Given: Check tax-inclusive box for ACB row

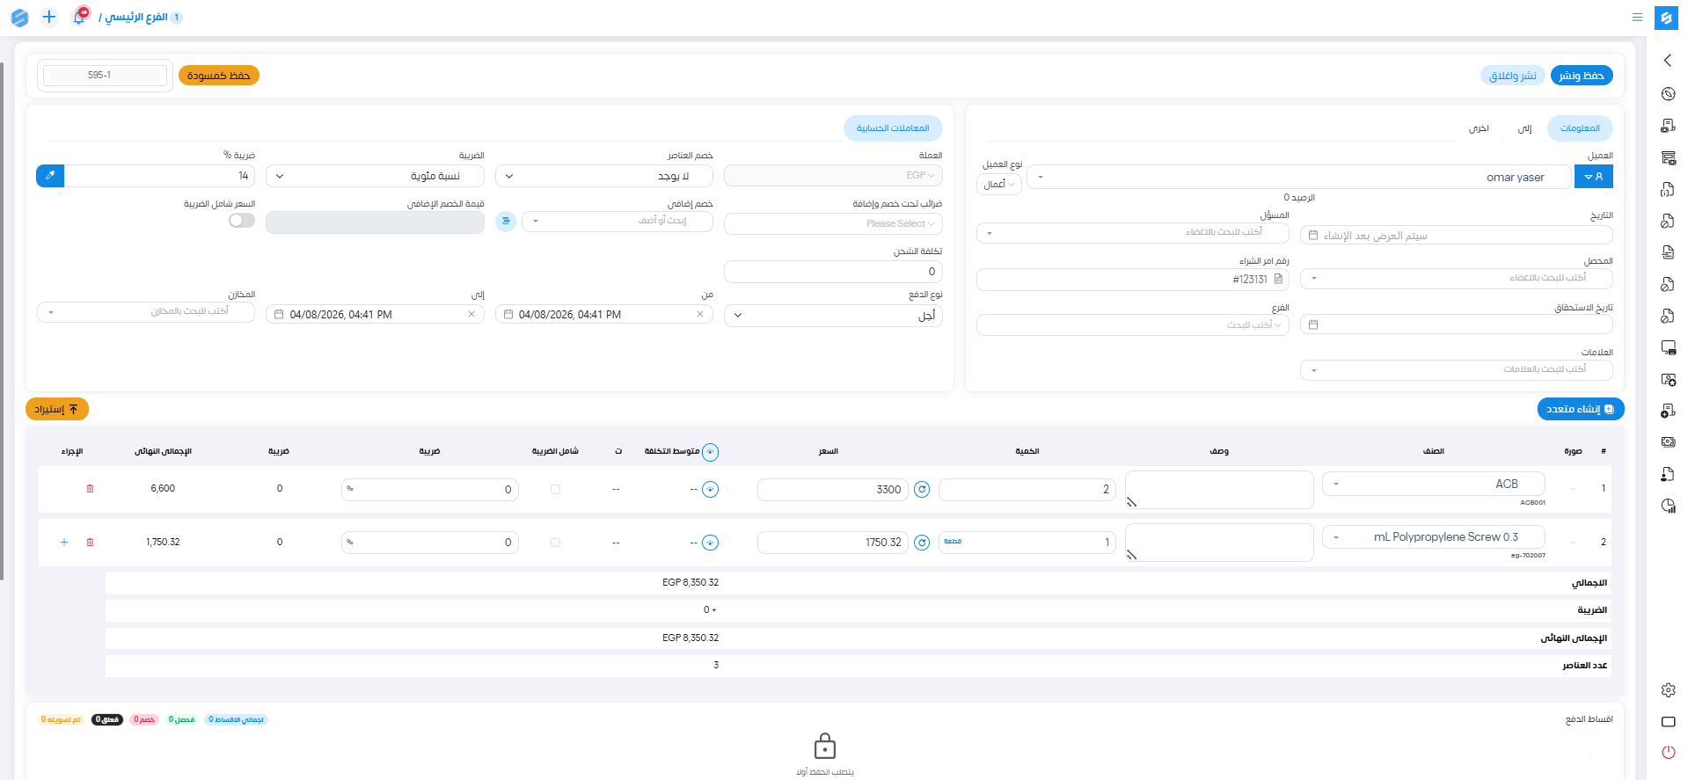Looking at the screenshot, I should coord(555,490).
